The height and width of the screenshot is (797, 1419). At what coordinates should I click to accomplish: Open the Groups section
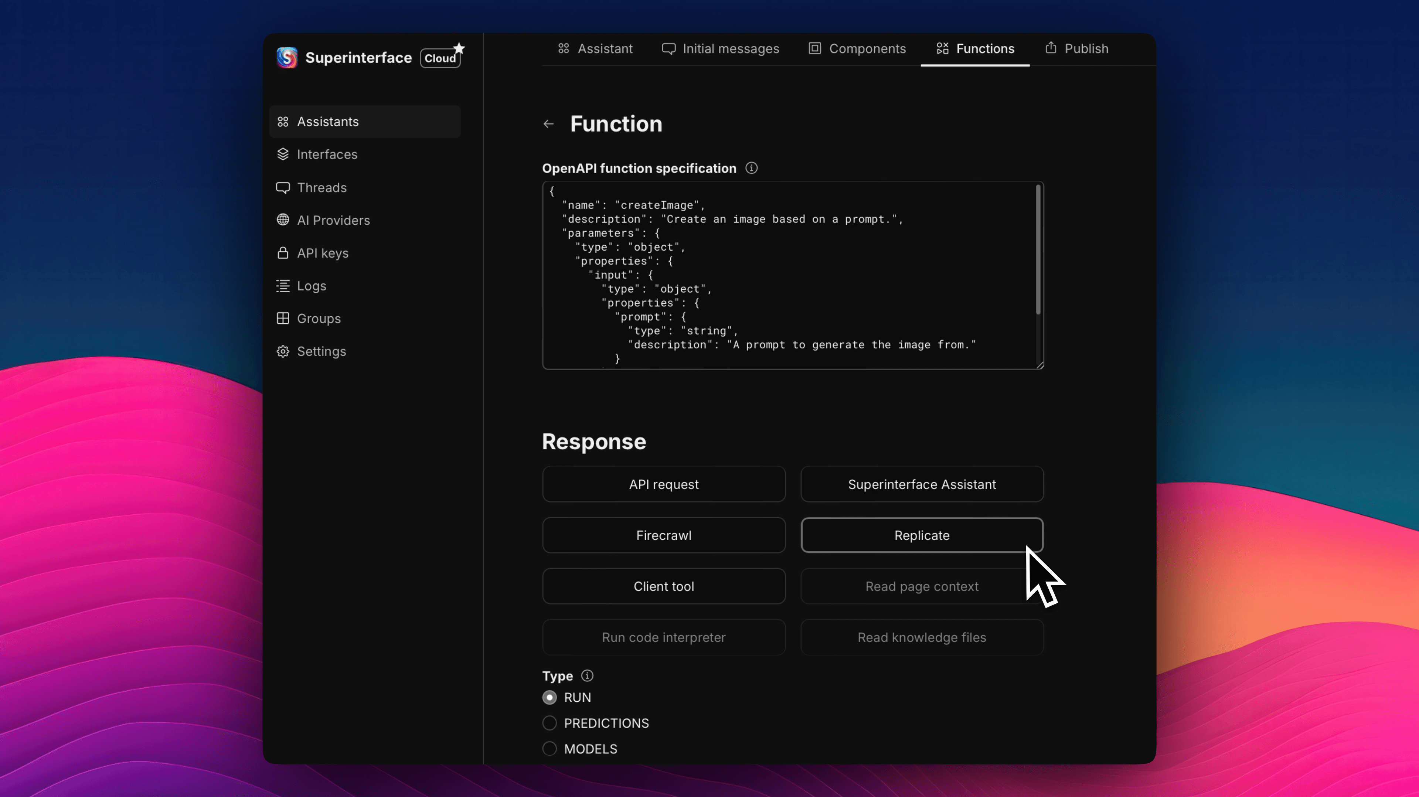coord(319,319)
